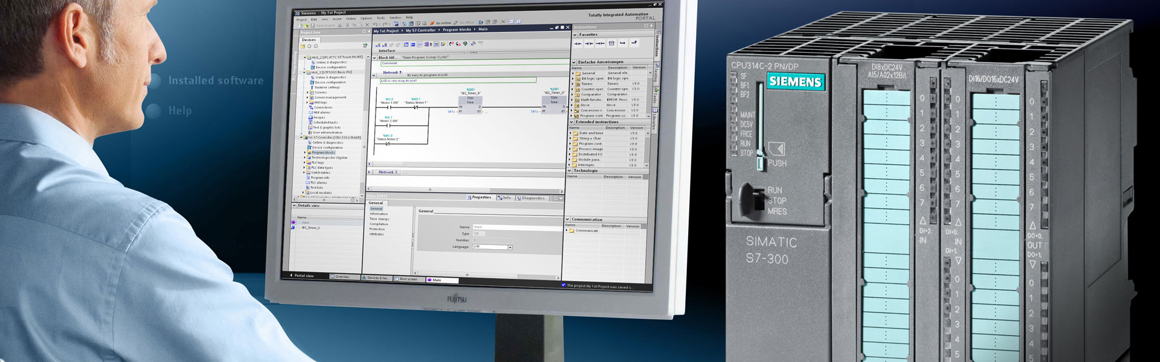Click Go online in the toolbar
The image size is (1160, 362).
441,23
